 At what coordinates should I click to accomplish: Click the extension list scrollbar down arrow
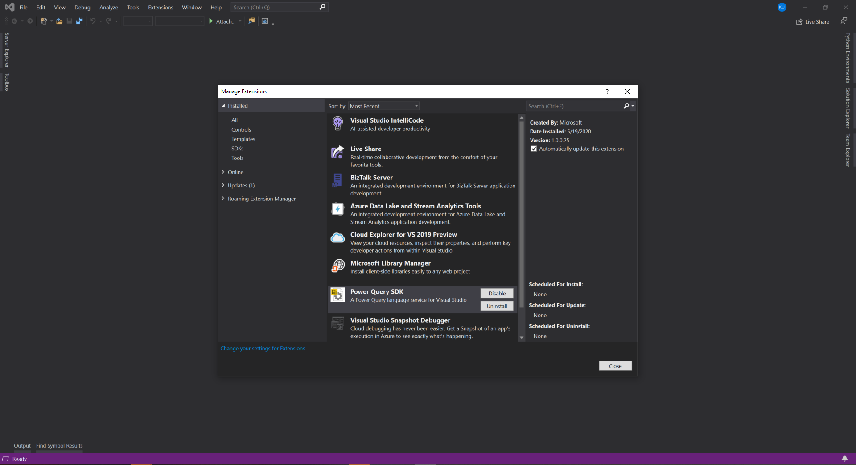522,338
